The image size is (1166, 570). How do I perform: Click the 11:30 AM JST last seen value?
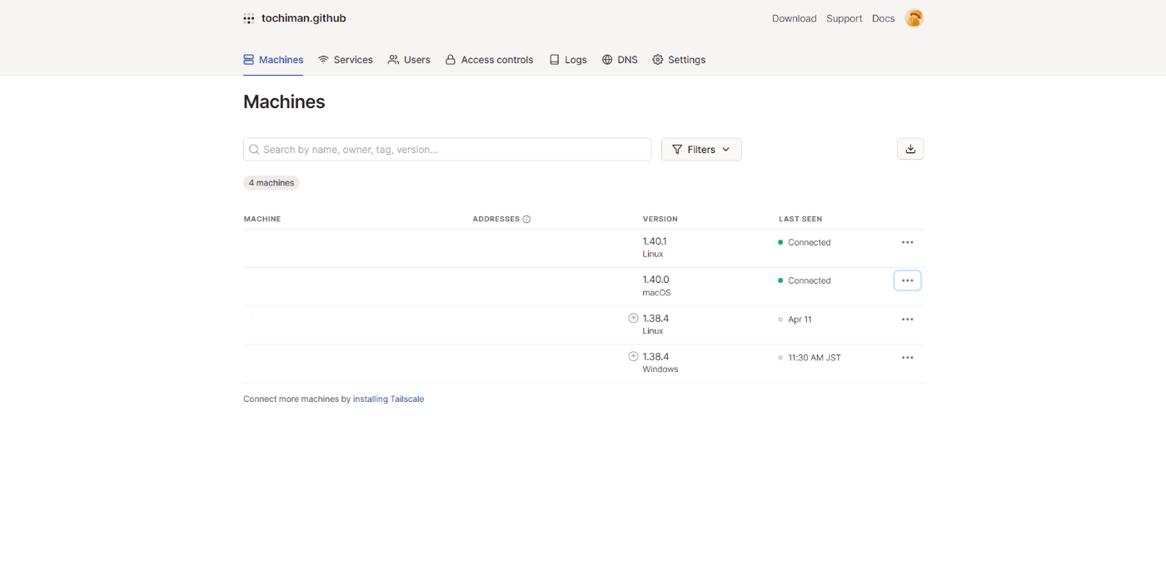click(815, 358)
